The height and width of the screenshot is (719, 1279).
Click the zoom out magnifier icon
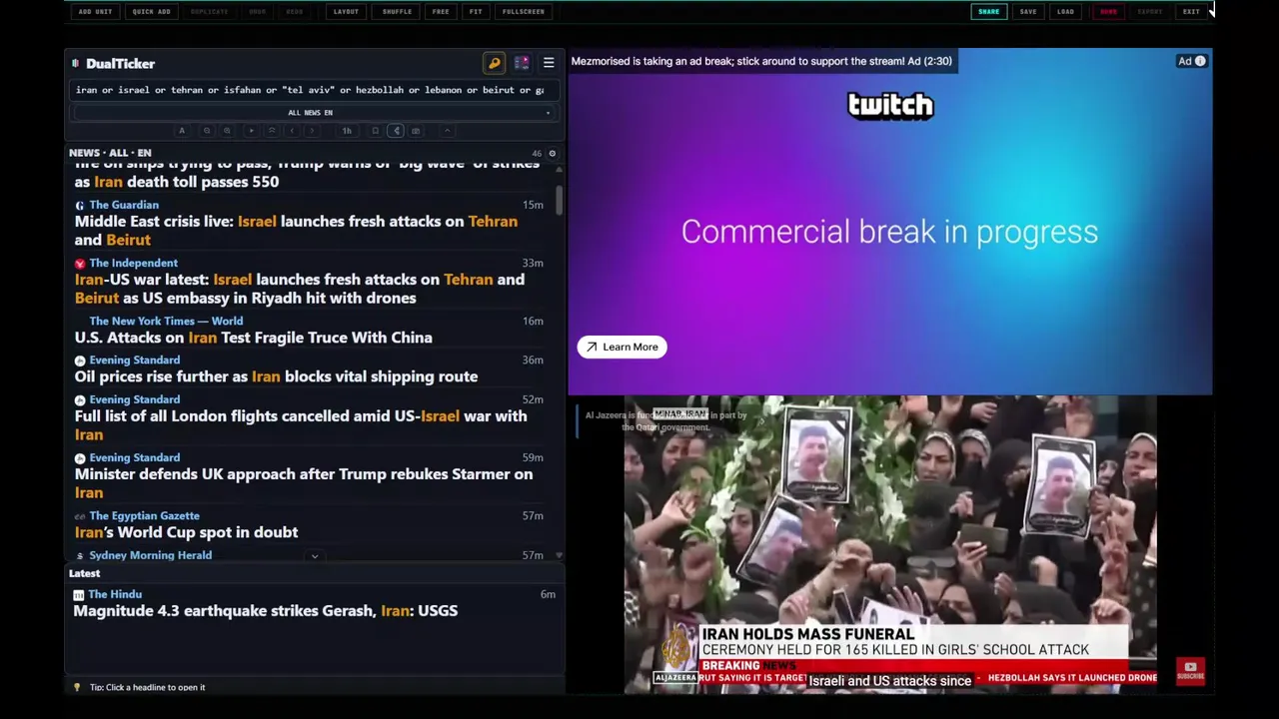pos(207,131)
